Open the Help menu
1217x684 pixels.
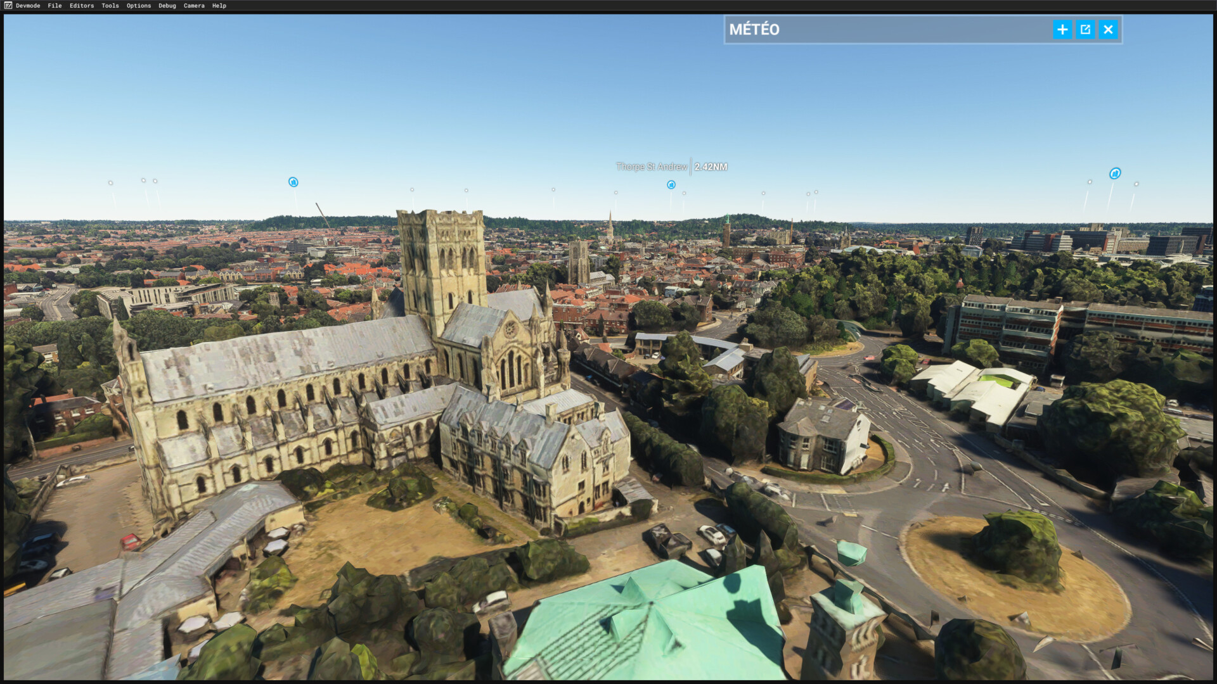coord(219,6)
